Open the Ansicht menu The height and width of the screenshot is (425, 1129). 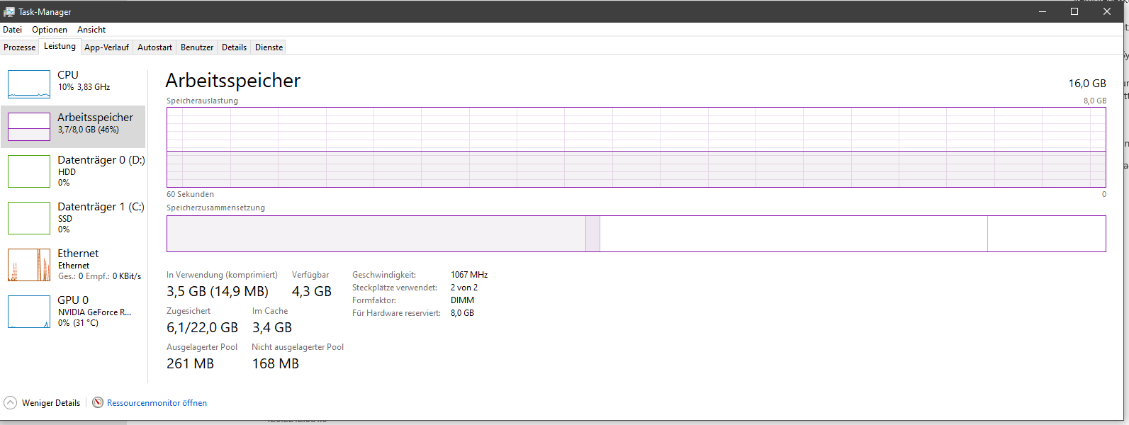[91, 30]
